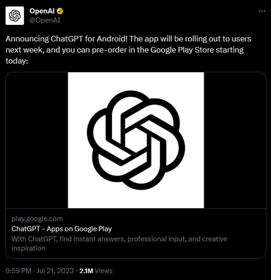Open the "ChatGPT - Apps on Google Play" title
The height and width of the screenshot is (280, 271).
[x=62, y=229]
